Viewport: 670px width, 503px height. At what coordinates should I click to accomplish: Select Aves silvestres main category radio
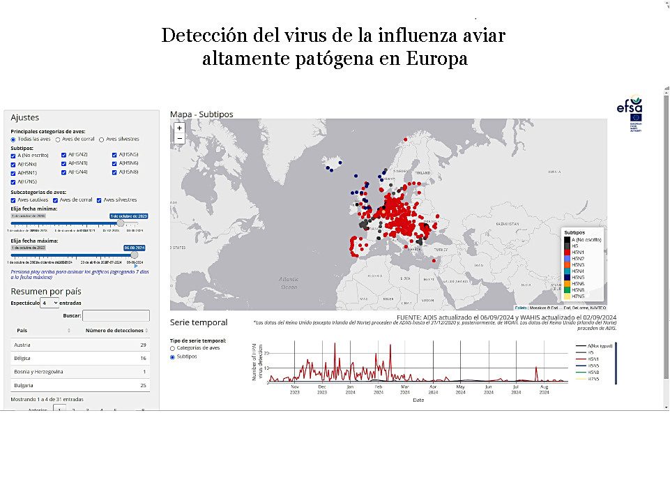coord(102,140)
